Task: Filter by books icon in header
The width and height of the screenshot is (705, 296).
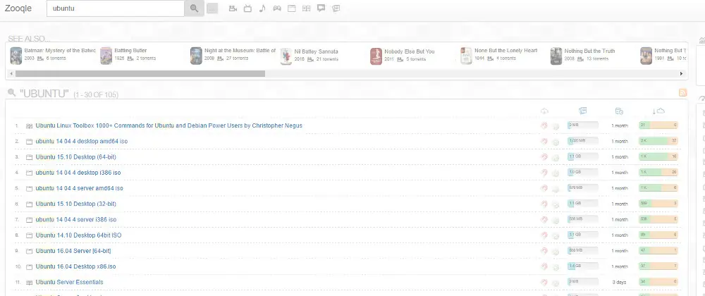Action: click(306, 8)
